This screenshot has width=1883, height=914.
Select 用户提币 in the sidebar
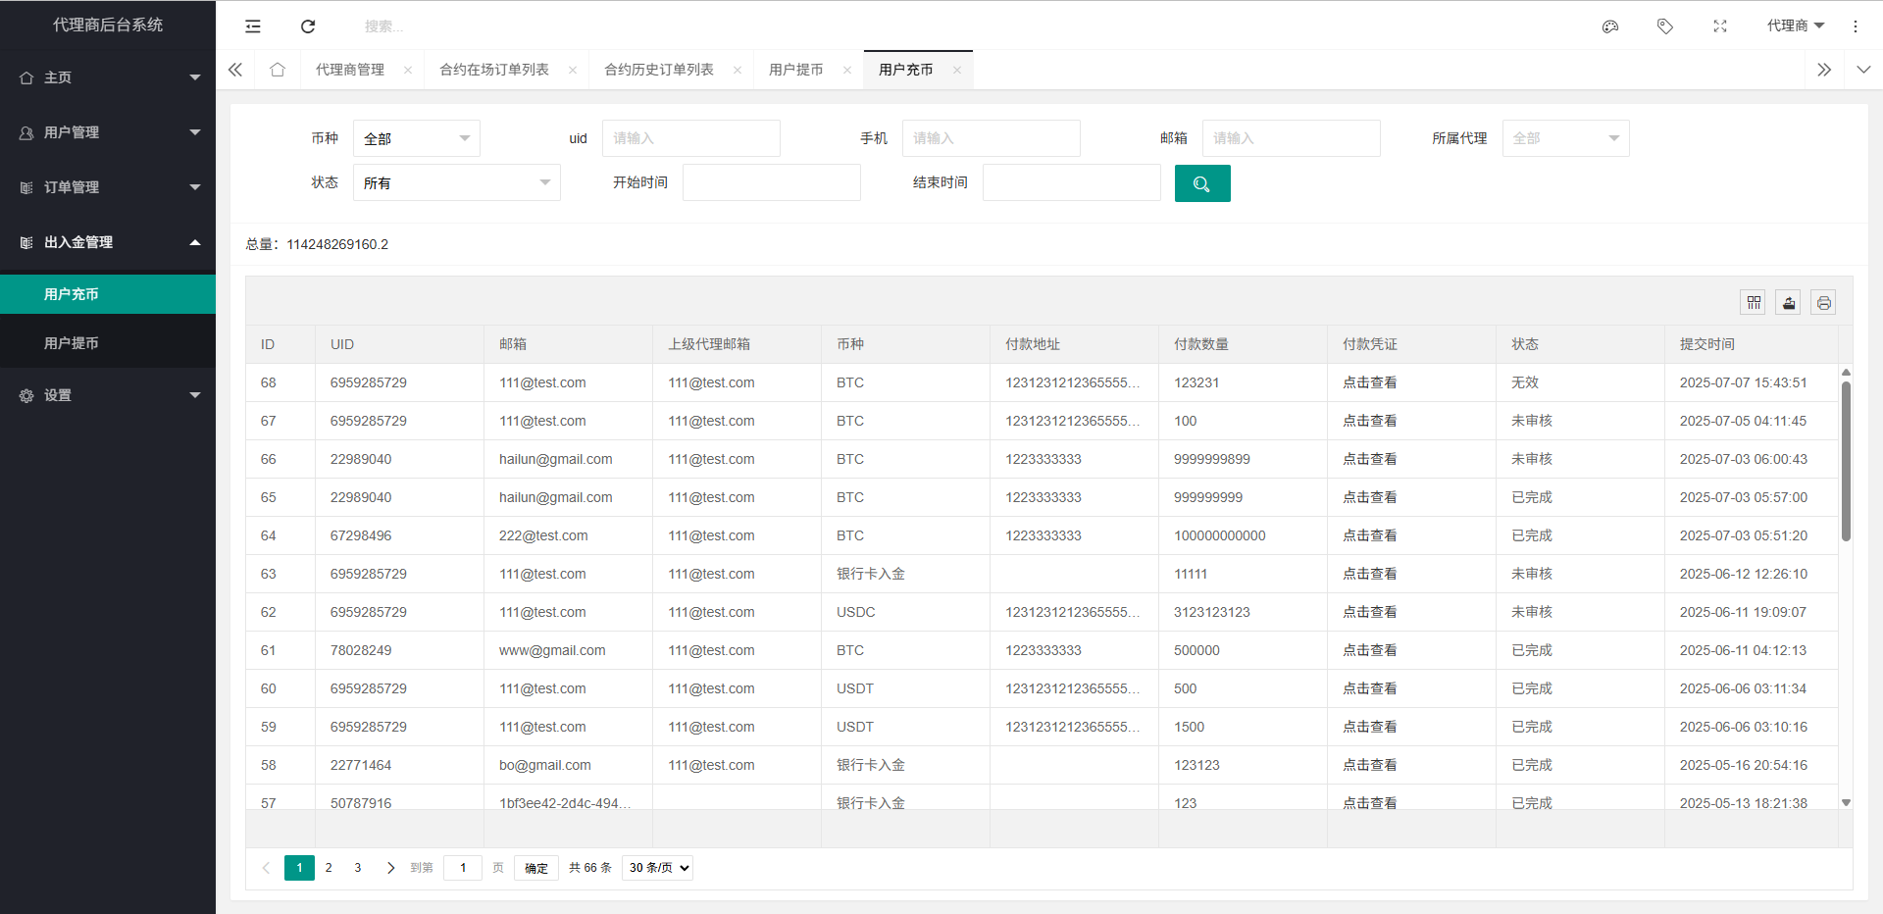(72, 343)
